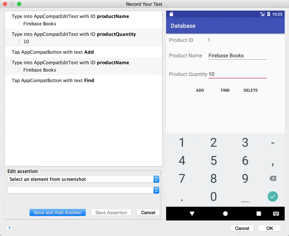Tap the green checkmark done key
The width and height of the screenshot is (289, 236).
click(x=273, y=197)
